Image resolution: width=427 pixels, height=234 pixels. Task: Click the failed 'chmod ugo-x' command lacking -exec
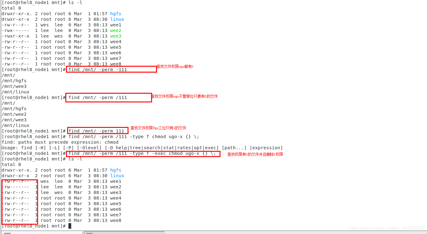click(x=134, y=137)
